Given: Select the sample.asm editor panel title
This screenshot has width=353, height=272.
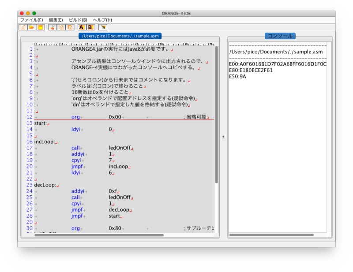Looking at the screenshot, I should pyautogui.click(x=120, y=36).
